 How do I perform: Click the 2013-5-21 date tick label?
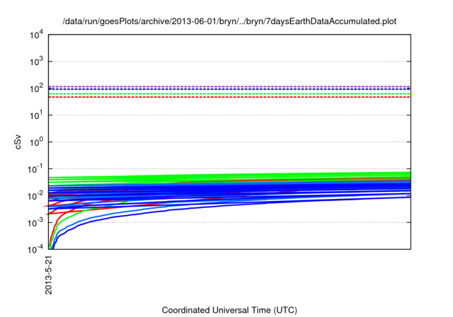click(x=49, y=275)
